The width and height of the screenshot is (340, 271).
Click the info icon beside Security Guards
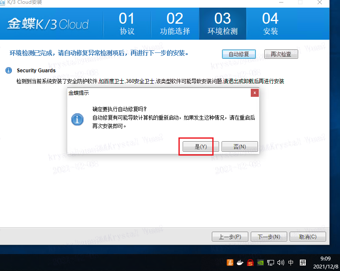coord(9,70)
